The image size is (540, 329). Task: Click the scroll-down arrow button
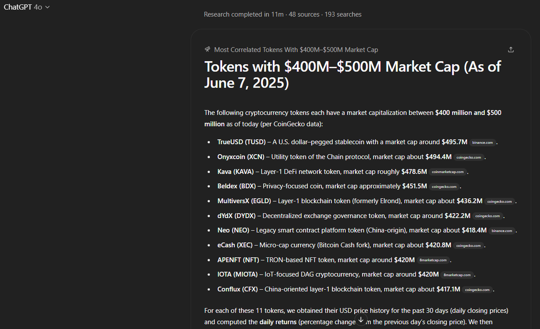(360, 320)
